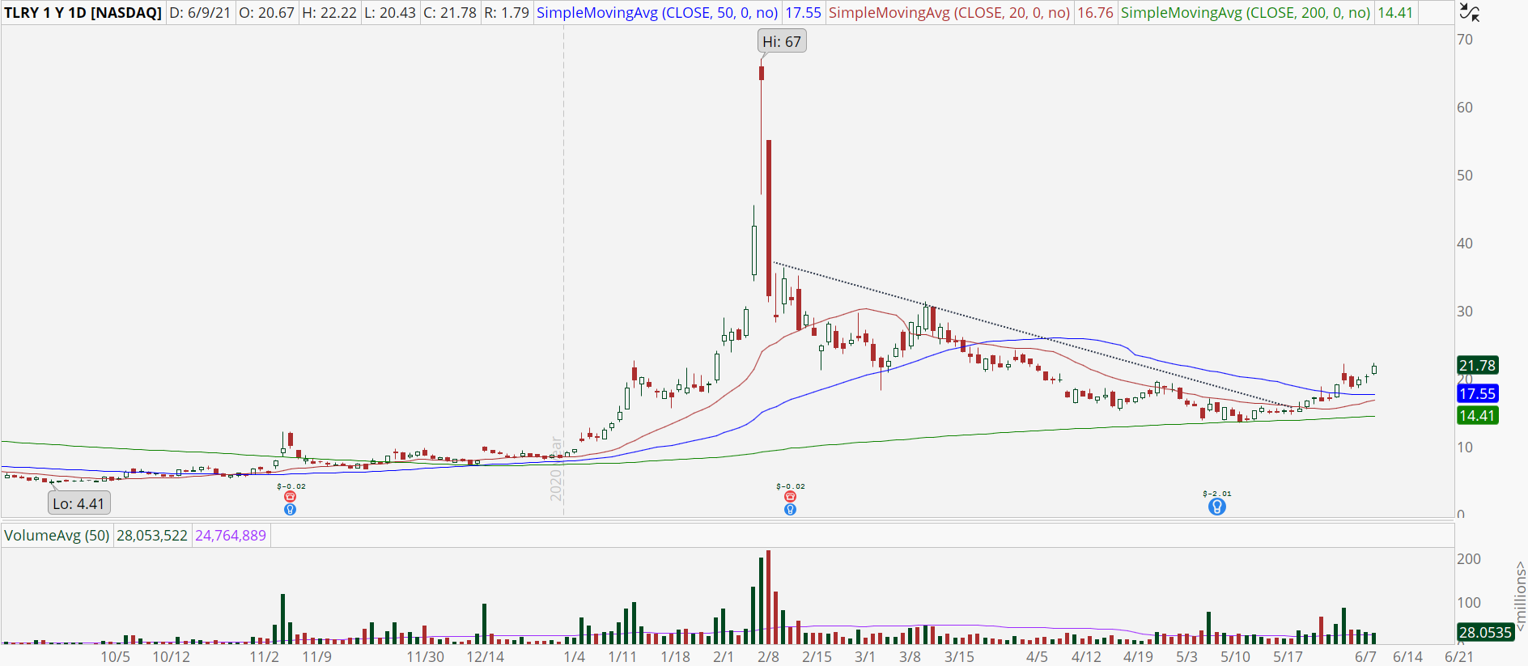Click the 30 price axis label

click(1465, 312)
